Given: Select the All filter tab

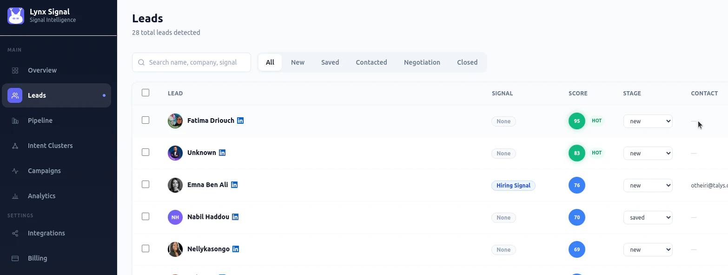Looking at the screenshot, I should point(270,62).
